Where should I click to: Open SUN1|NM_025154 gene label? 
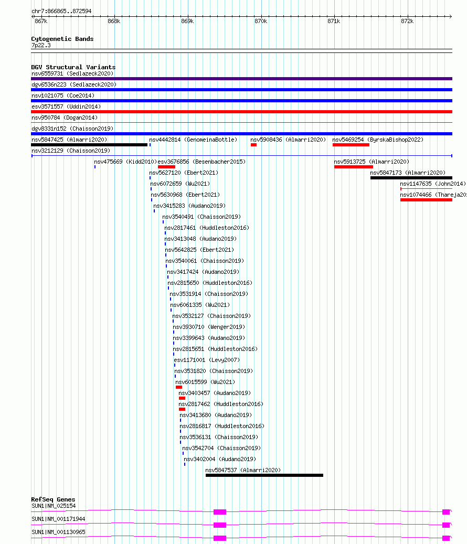[54, 506]
